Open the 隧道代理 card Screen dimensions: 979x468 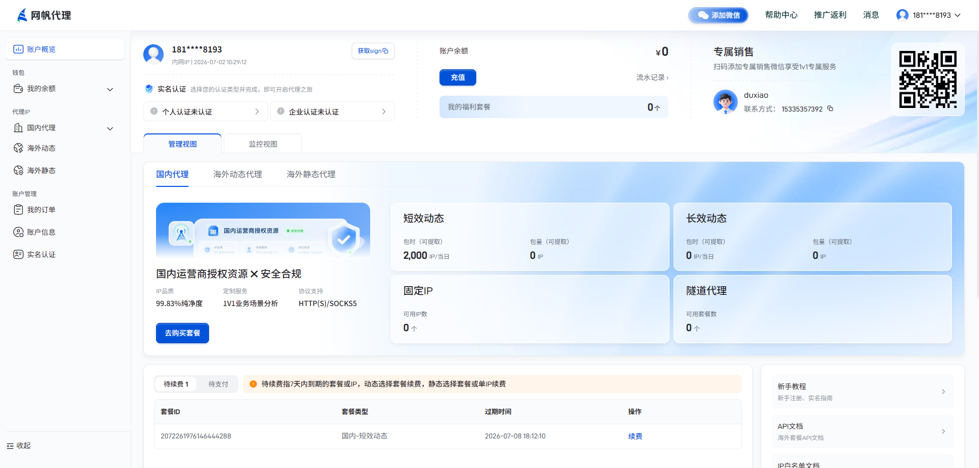click(813, 309)
